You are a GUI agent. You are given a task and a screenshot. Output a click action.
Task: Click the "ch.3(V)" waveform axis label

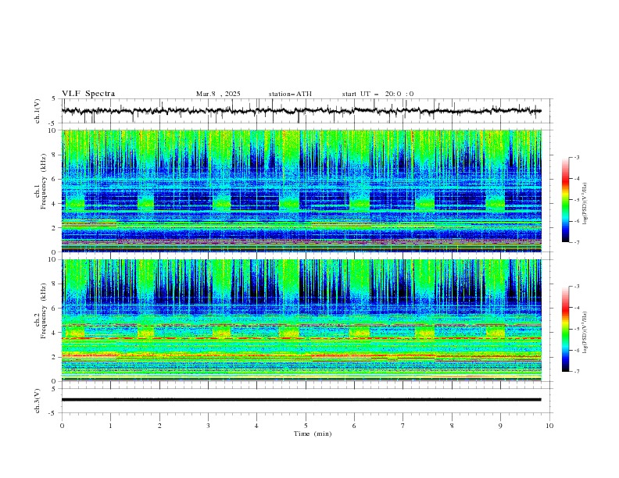coord(38,401)
